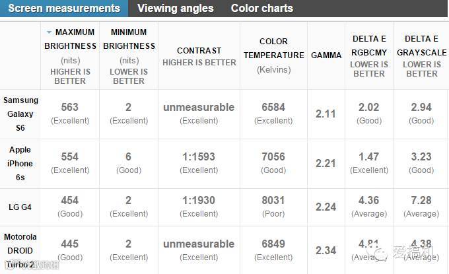Click LG G4 color temperature 8031 value
Image resolution: width=449 pixels, height=274 pixels.
tap(273, 201)
